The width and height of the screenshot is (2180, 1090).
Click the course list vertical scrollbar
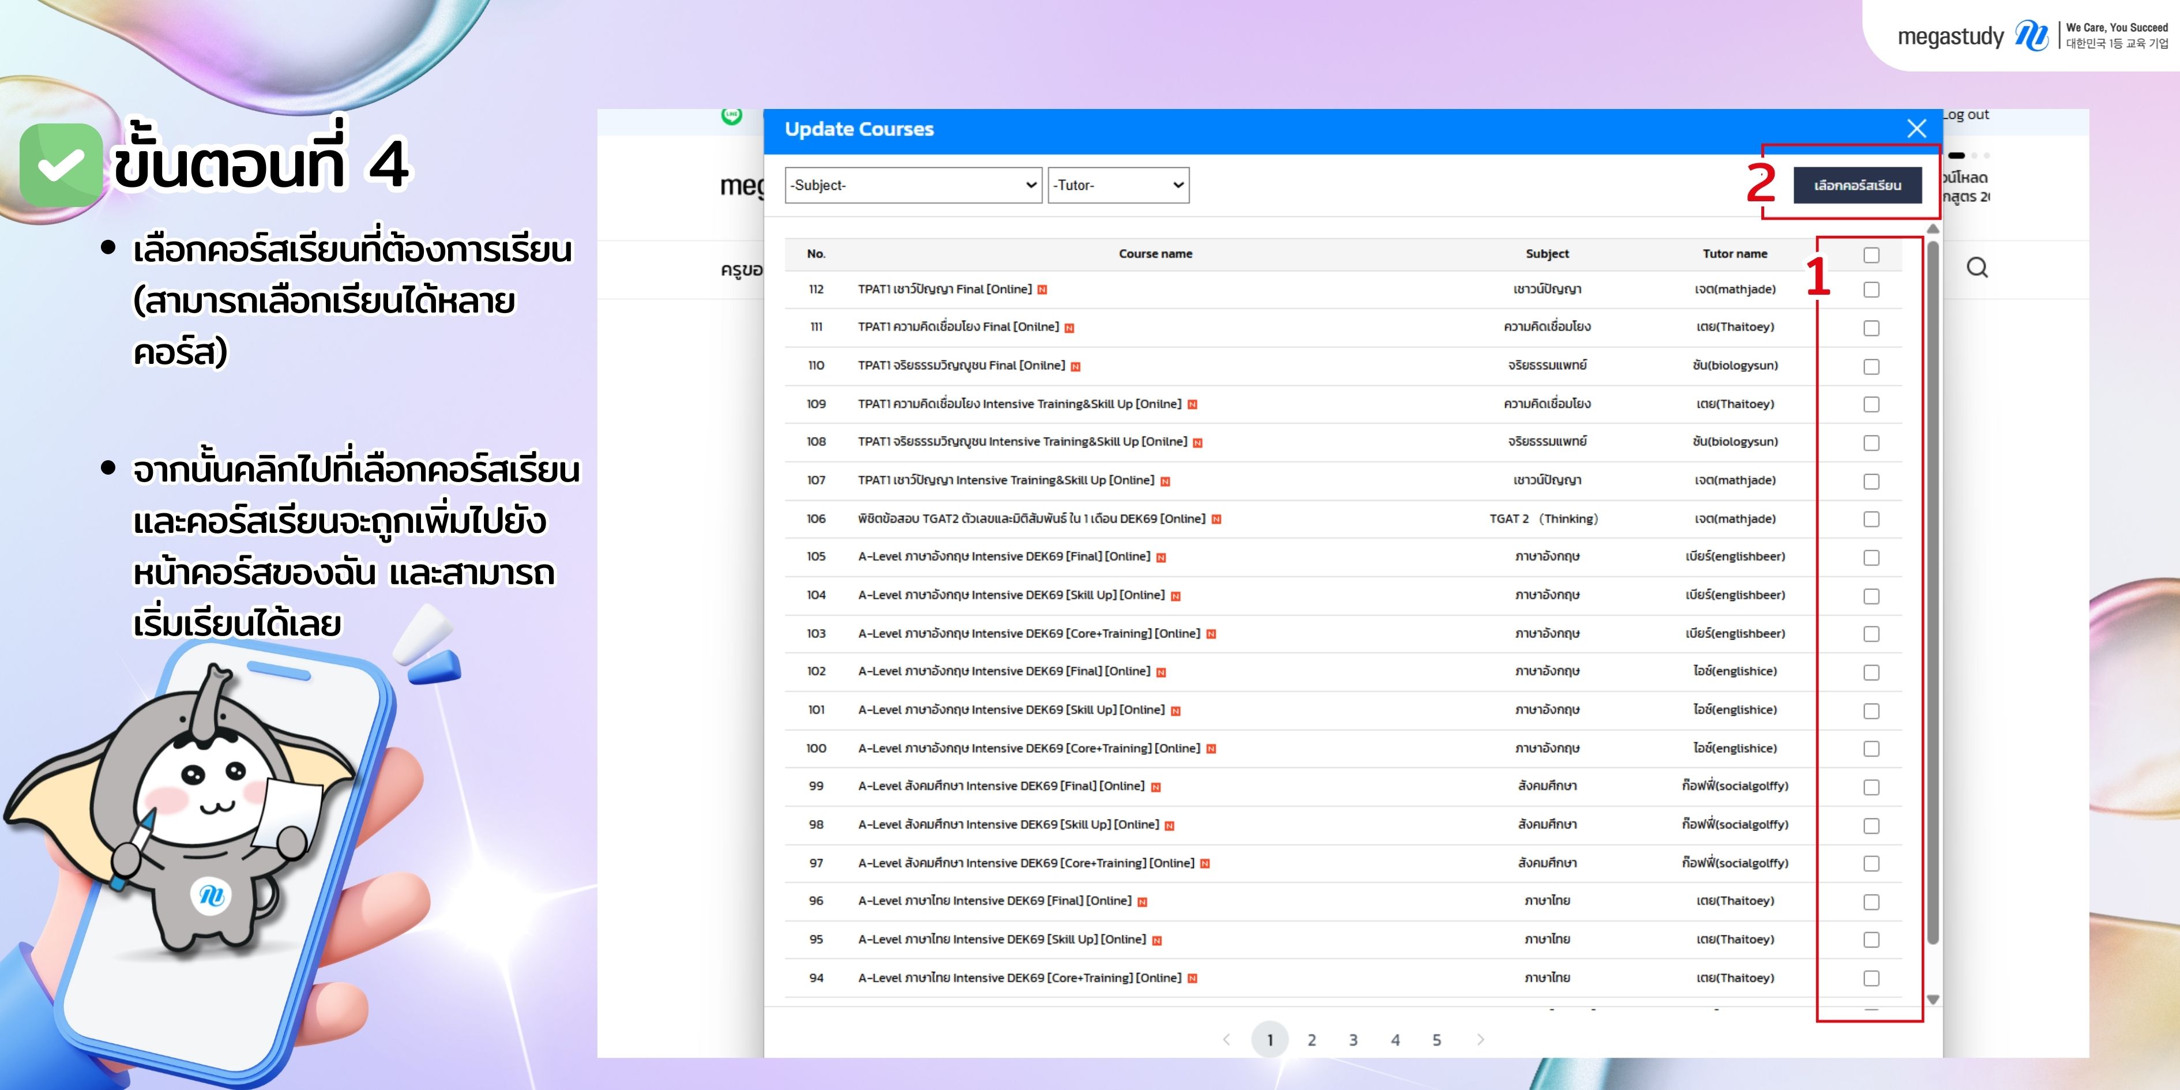(x=1933, y=592)
